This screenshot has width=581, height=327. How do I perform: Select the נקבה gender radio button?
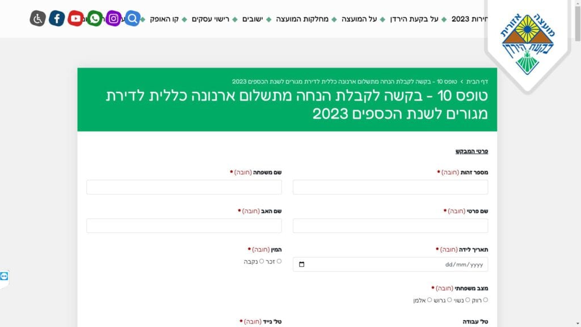pyautogui.click(x=262, y=261)
